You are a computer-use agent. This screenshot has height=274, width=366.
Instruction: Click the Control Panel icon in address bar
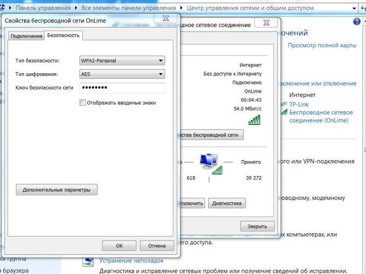pos(2,7)
